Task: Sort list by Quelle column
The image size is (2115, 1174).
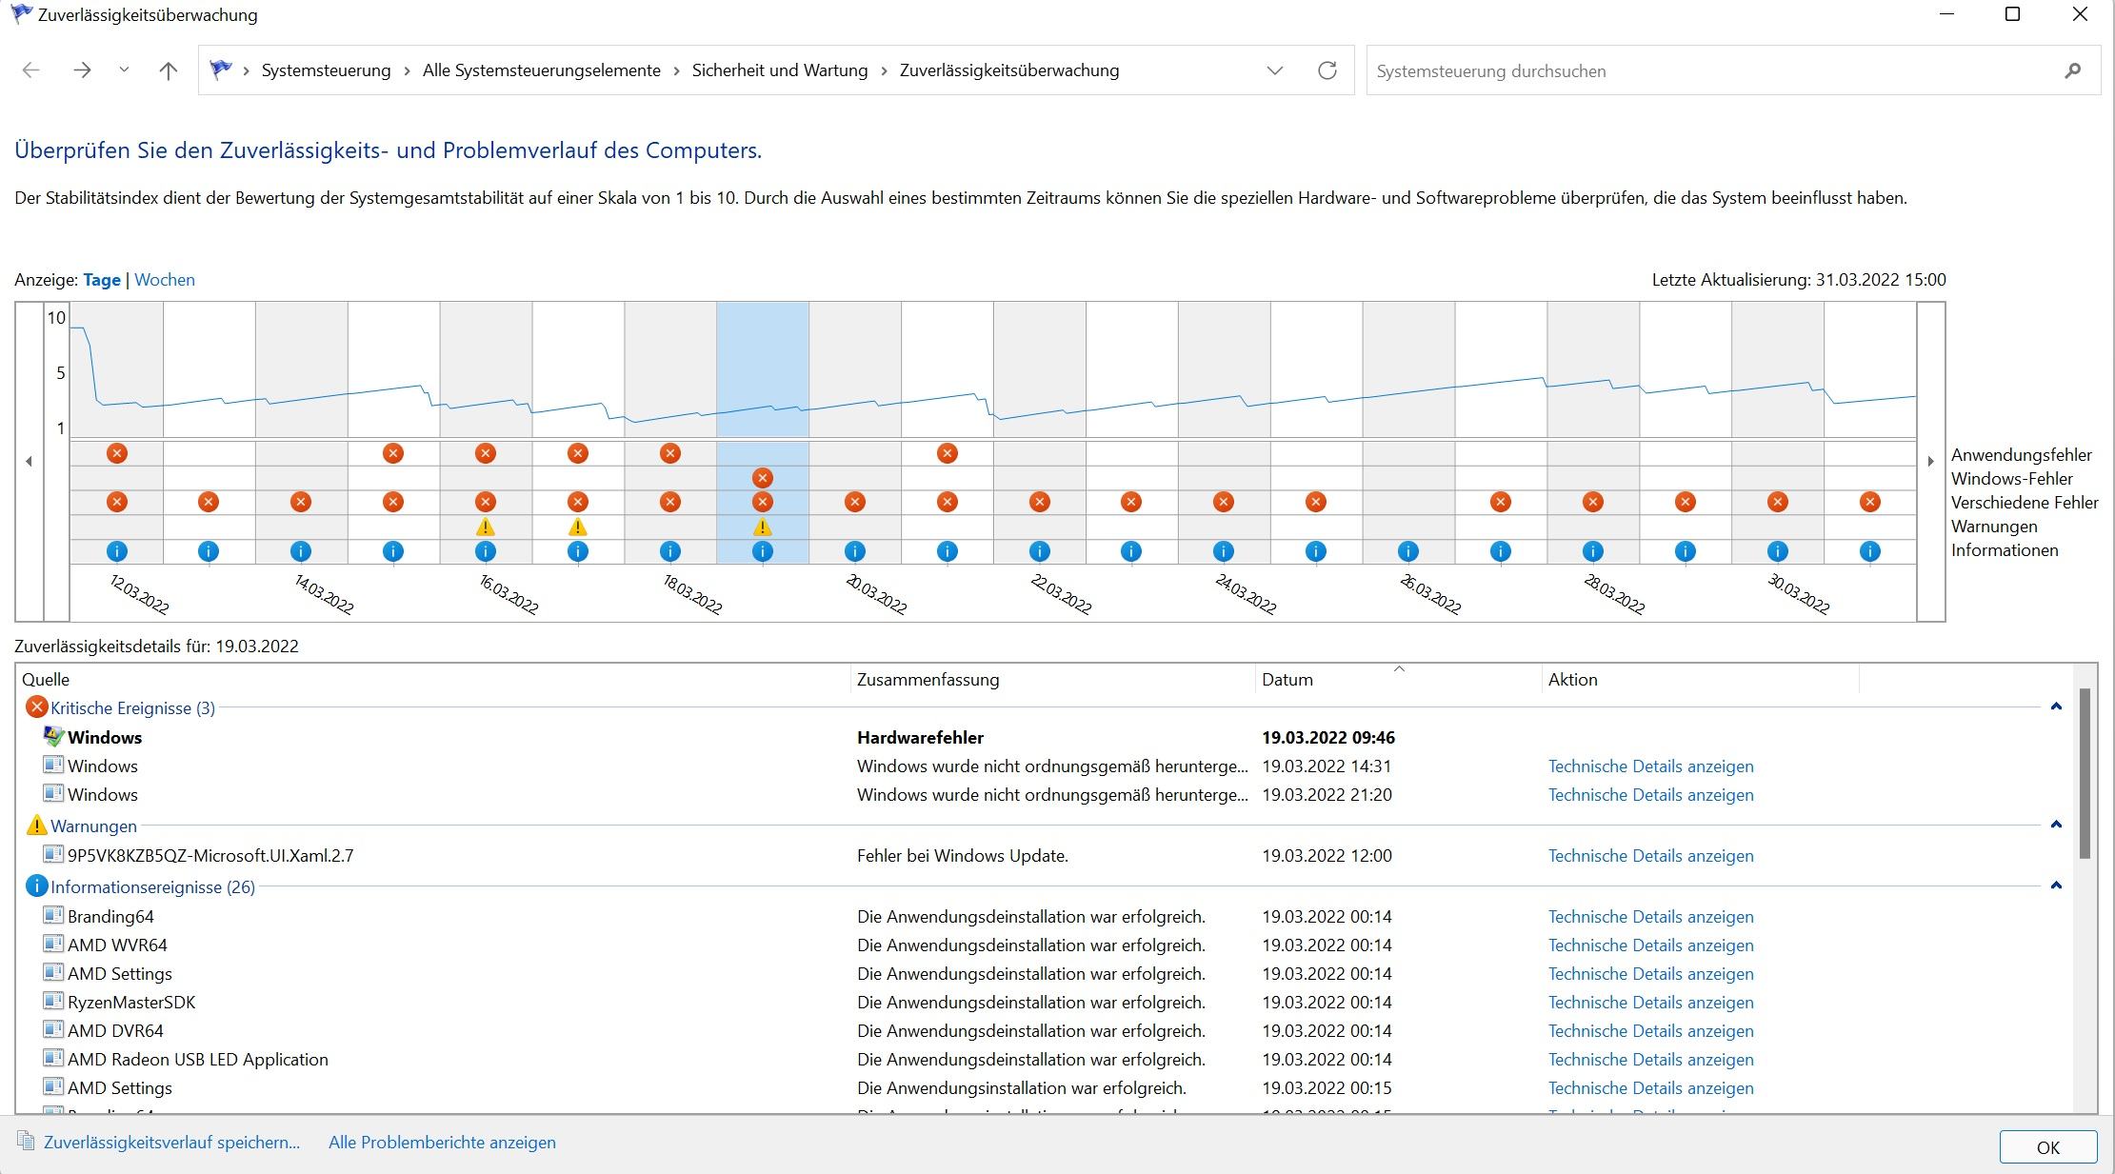Action: tap(433, 680)
